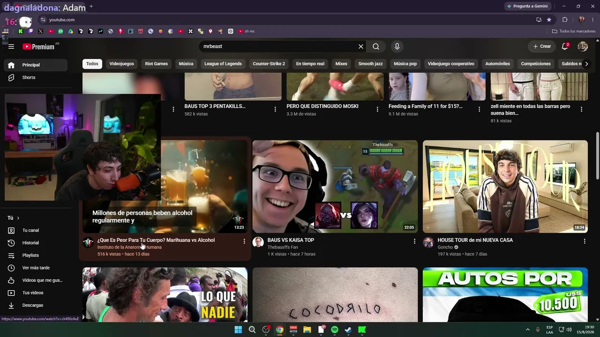Filter by the Automóviles chip
Image resolution: width=600 pixels, height=337 pixels.
click(498, 64)
